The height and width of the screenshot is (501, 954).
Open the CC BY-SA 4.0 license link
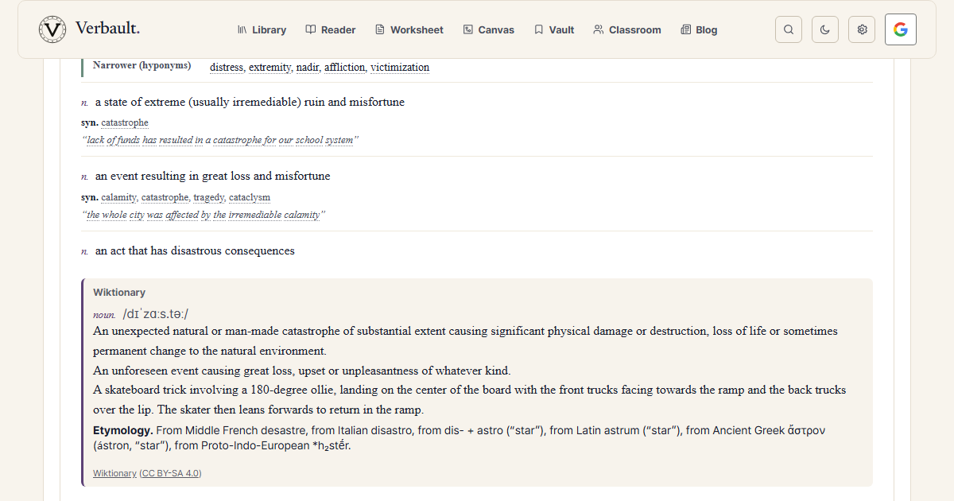click(171, 473)
